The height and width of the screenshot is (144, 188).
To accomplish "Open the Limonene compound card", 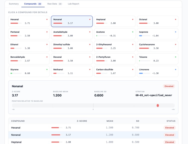I will [x=157, y=71].
